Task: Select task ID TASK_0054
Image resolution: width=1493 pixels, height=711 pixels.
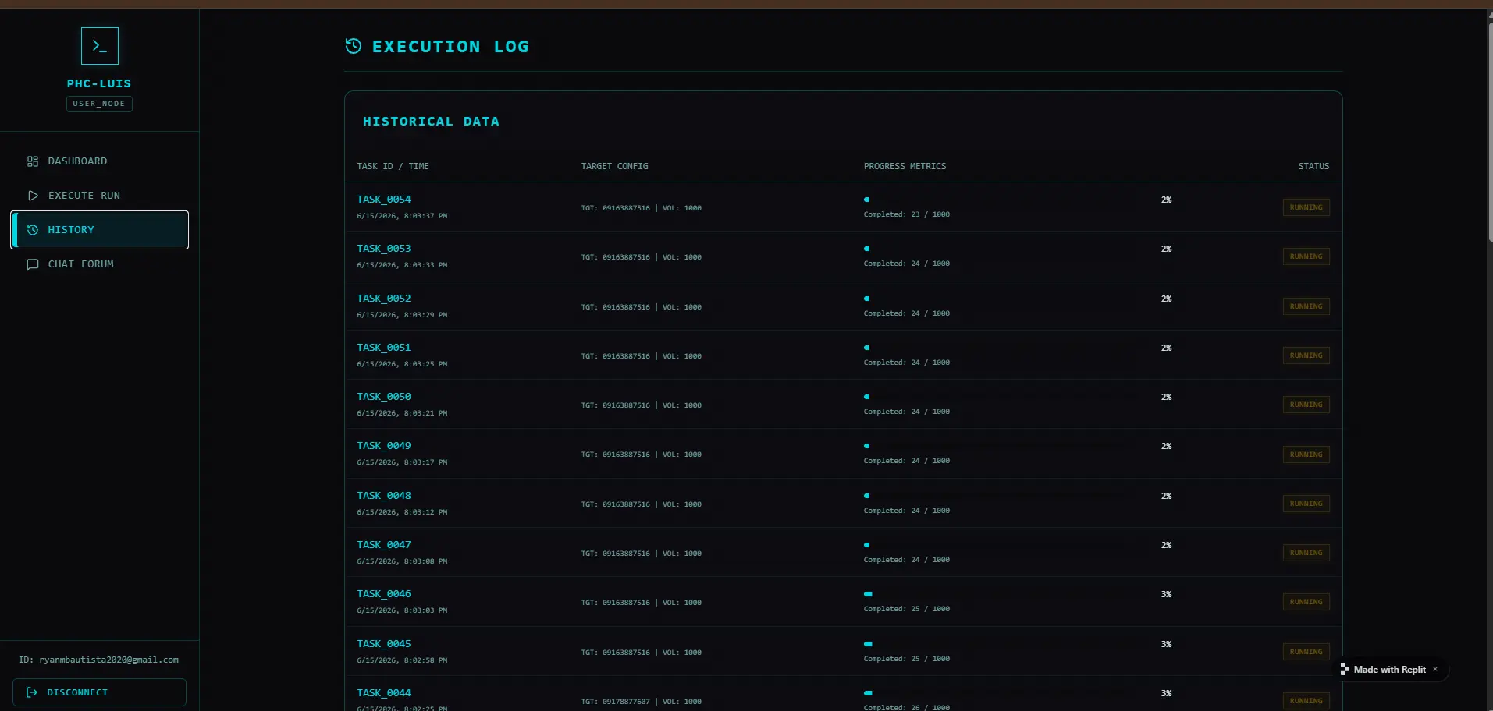Action: click(x=384, y=200)
